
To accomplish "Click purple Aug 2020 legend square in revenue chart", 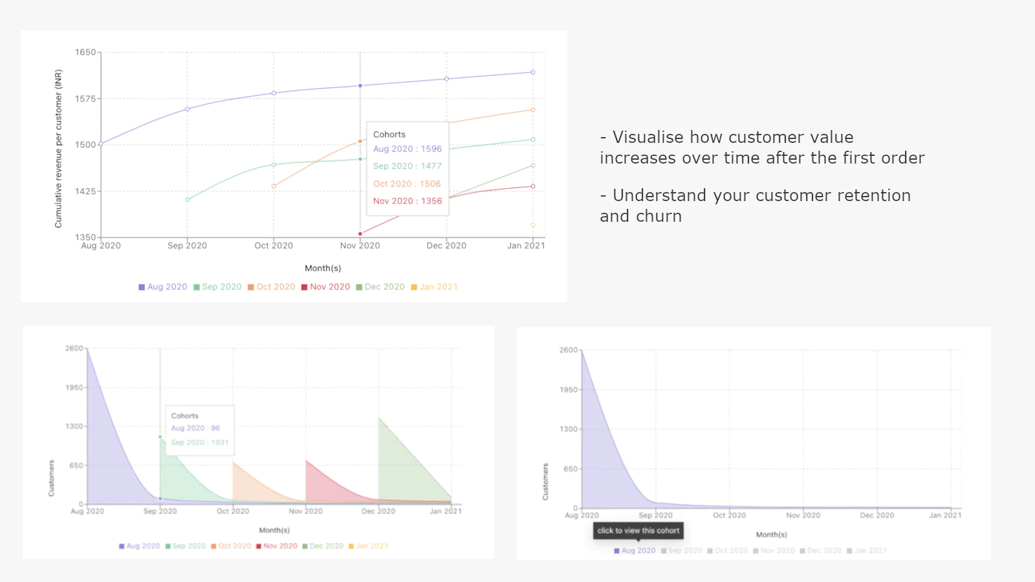I will pyautogui.click(x=142, y=287).
